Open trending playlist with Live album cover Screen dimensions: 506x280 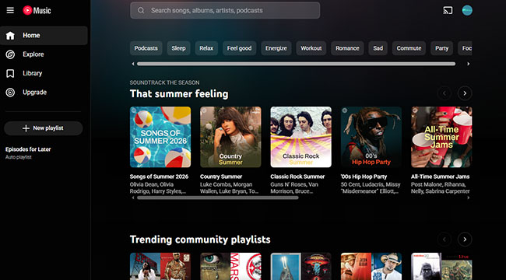[441, 266]
